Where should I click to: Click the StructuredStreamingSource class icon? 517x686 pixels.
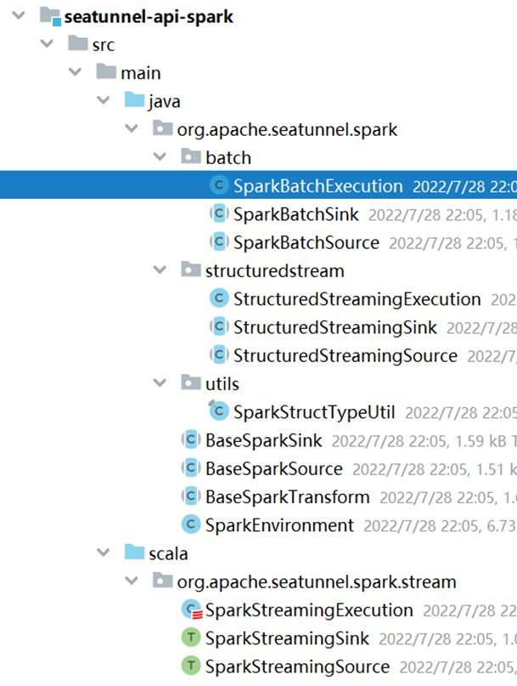click(219, 354)
